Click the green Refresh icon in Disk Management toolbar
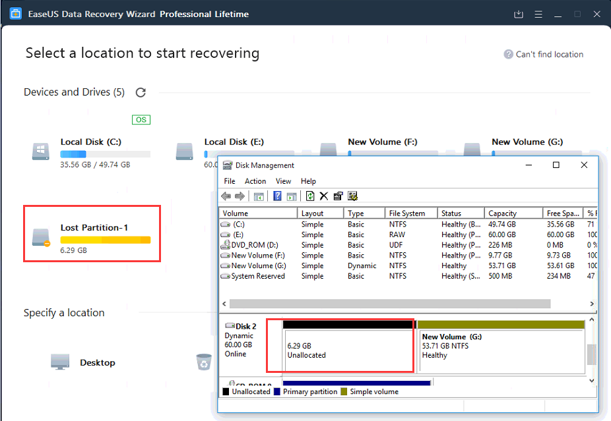Screen dimensions: 611x421 310,196
